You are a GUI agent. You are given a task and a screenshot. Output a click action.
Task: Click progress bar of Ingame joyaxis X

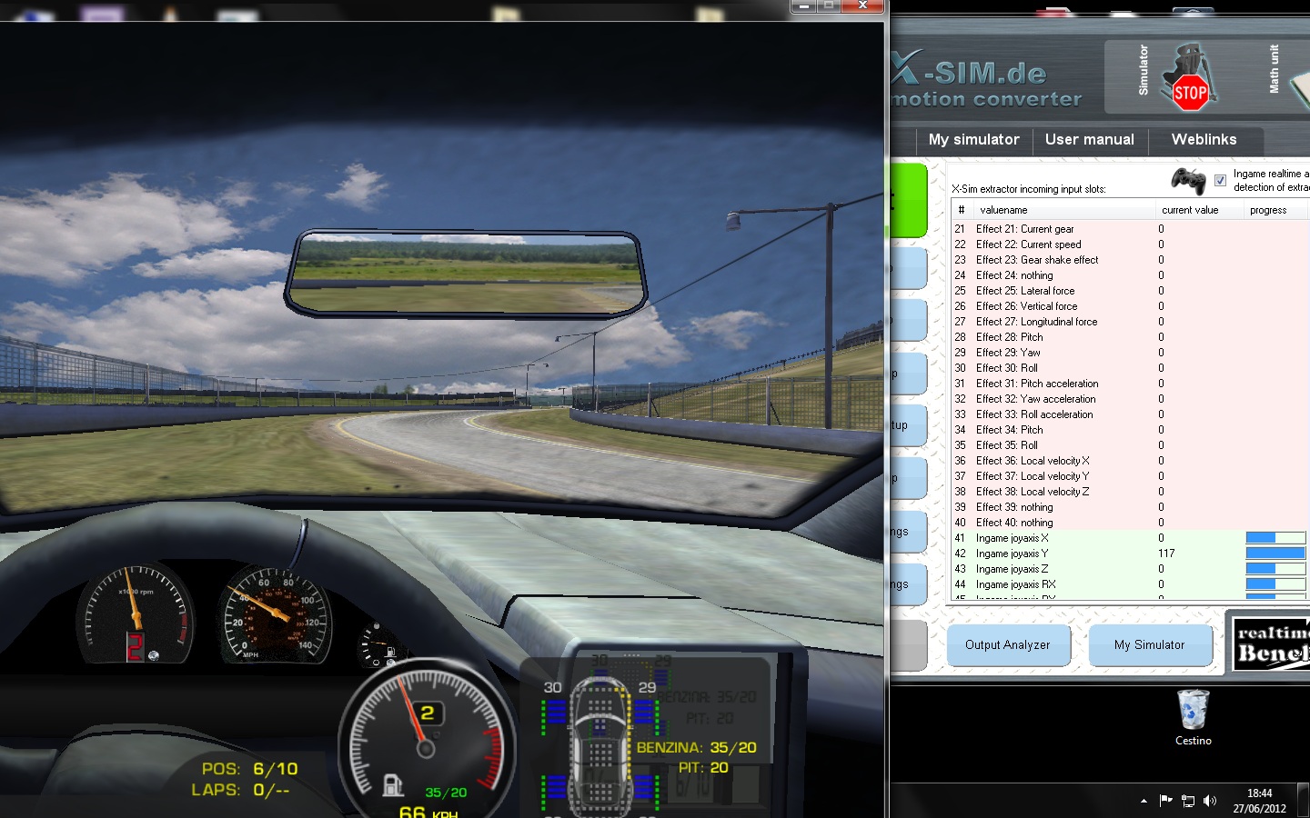click(x=1275, y=538)
